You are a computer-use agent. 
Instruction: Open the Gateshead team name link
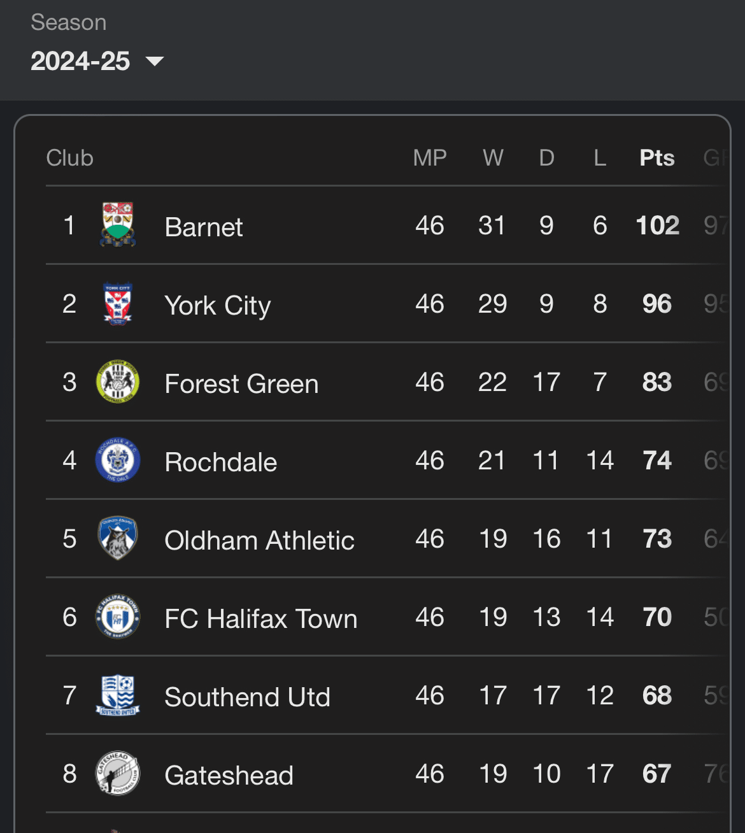pos(229,776)
